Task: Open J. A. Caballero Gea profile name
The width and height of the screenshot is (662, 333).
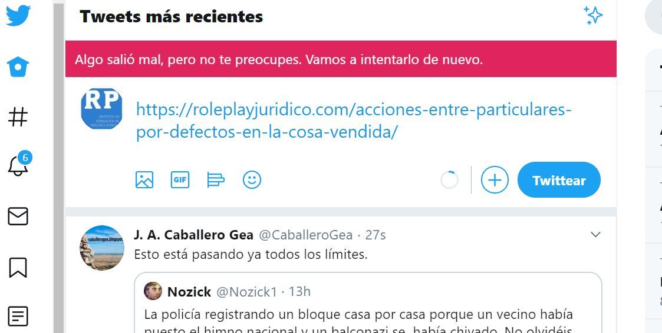Action: 194,235
